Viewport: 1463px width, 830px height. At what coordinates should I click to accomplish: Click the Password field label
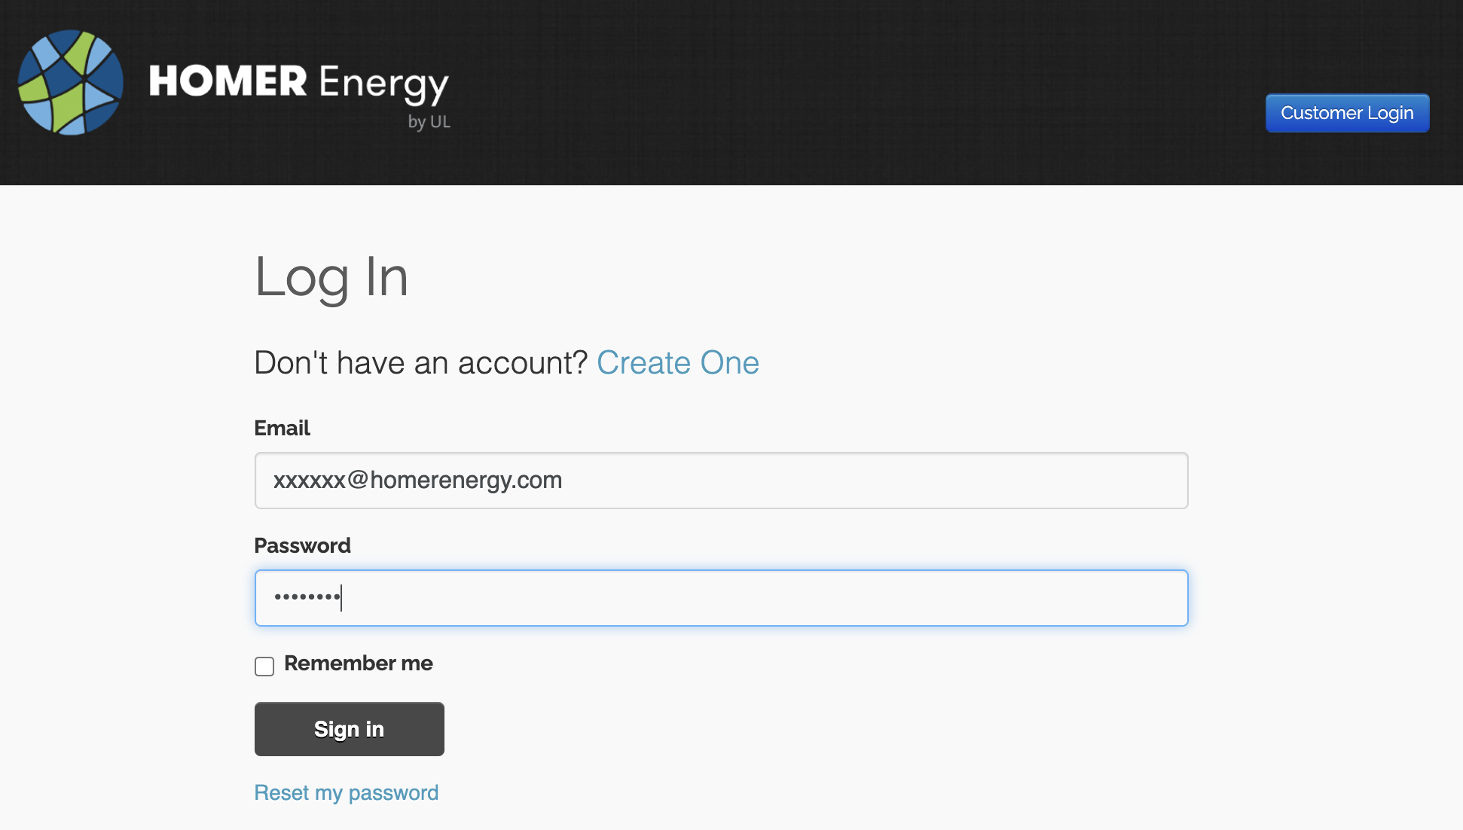302,545
